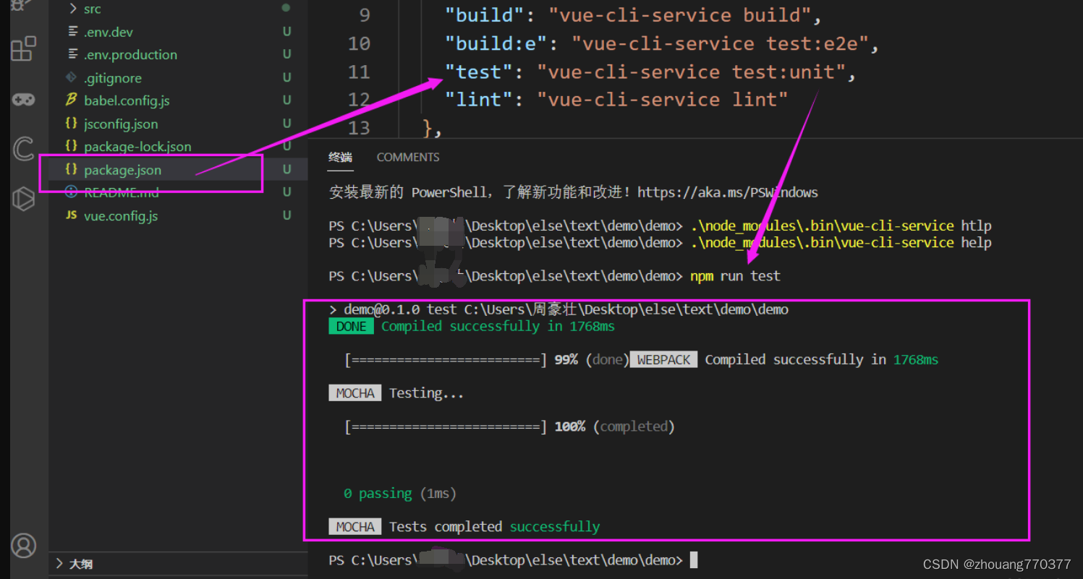Switch to the COMMENTS panel tab
Screen dimensions: 1083x579
408,157
